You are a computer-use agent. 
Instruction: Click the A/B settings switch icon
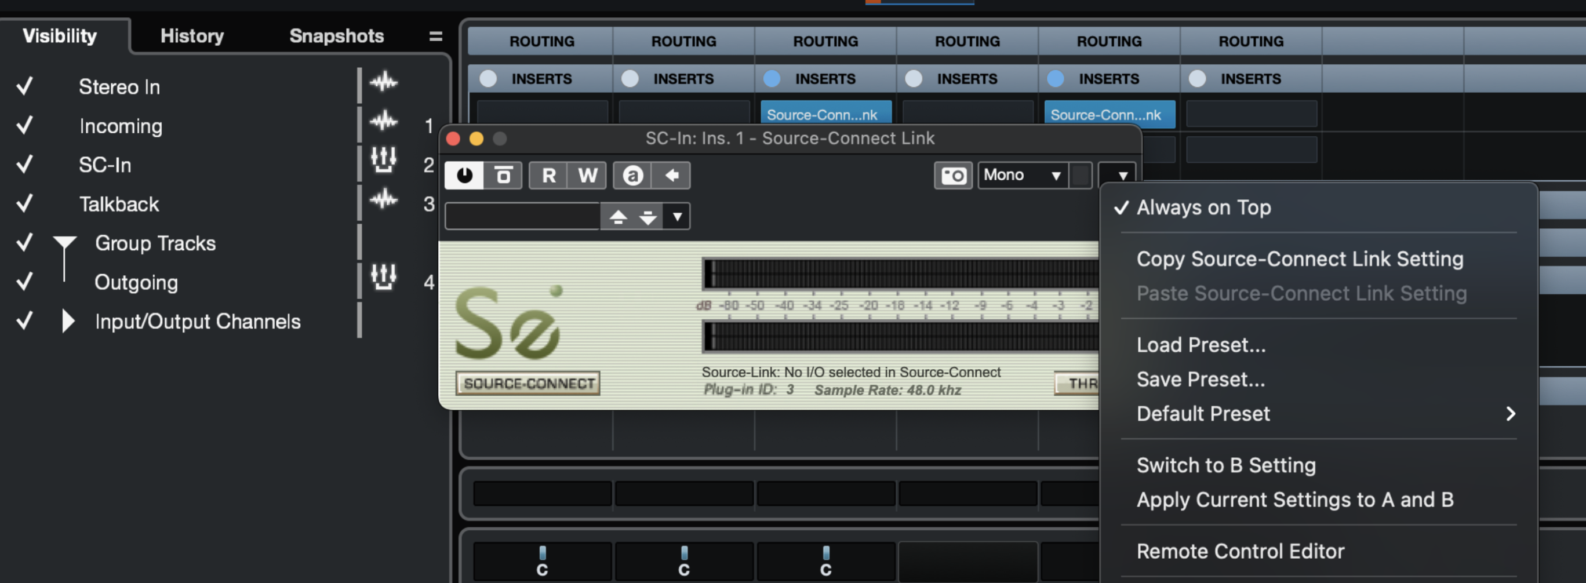632,176
